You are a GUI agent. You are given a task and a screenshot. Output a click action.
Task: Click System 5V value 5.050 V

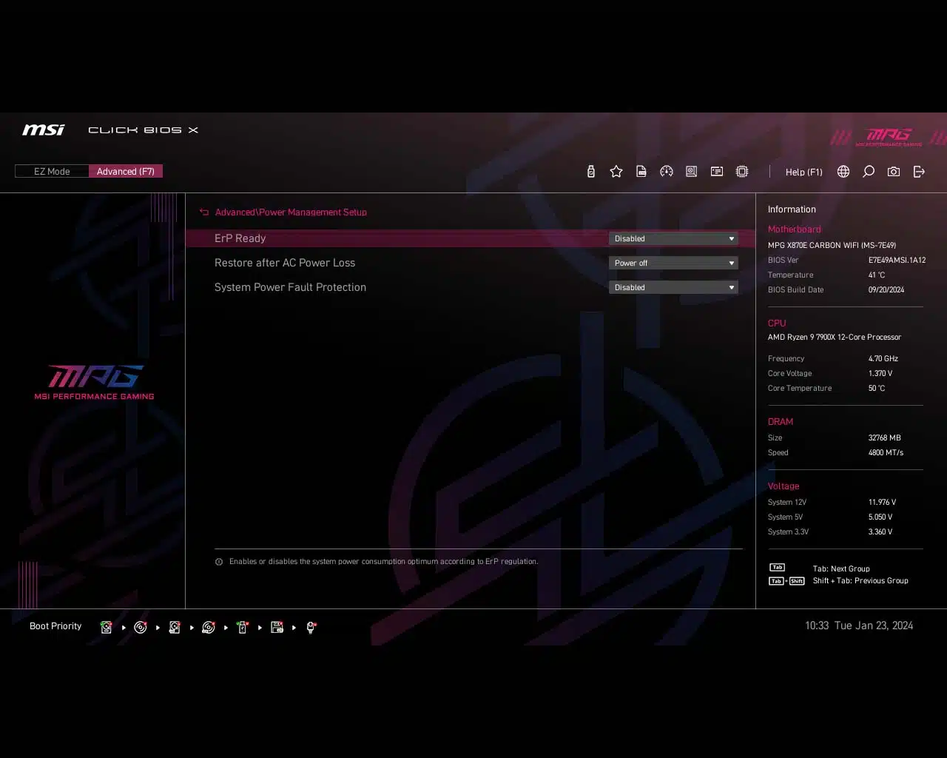(880, 517)
